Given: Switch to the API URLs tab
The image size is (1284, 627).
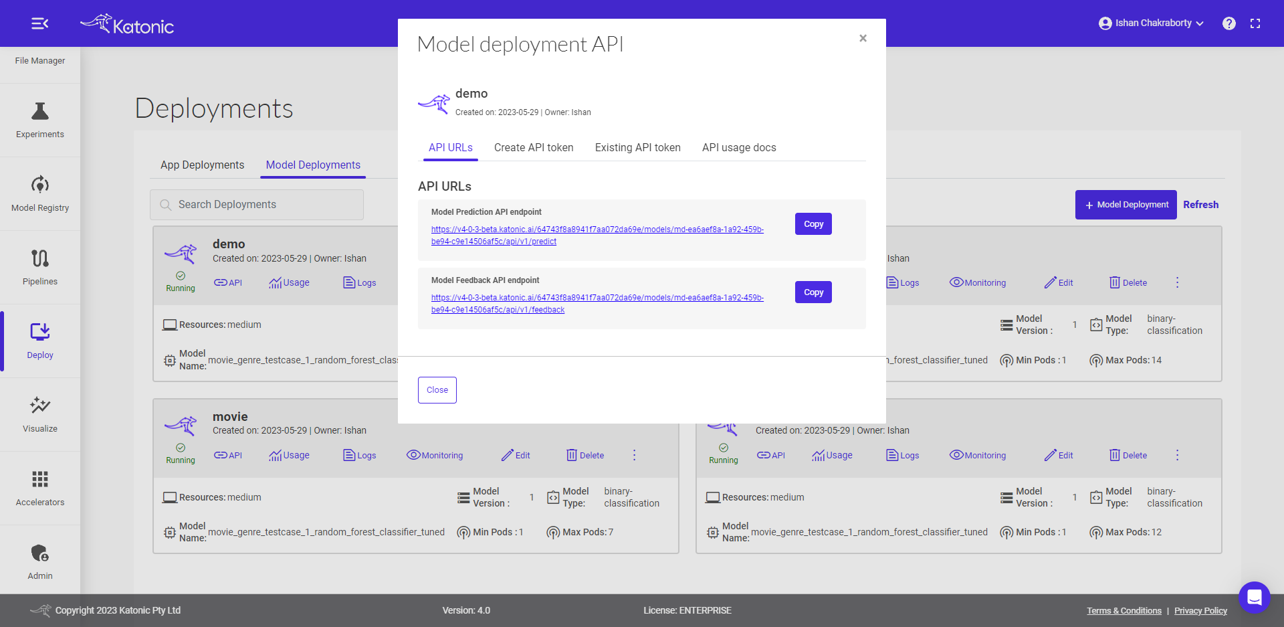Looking at the screenshot, I should (451, 148).
